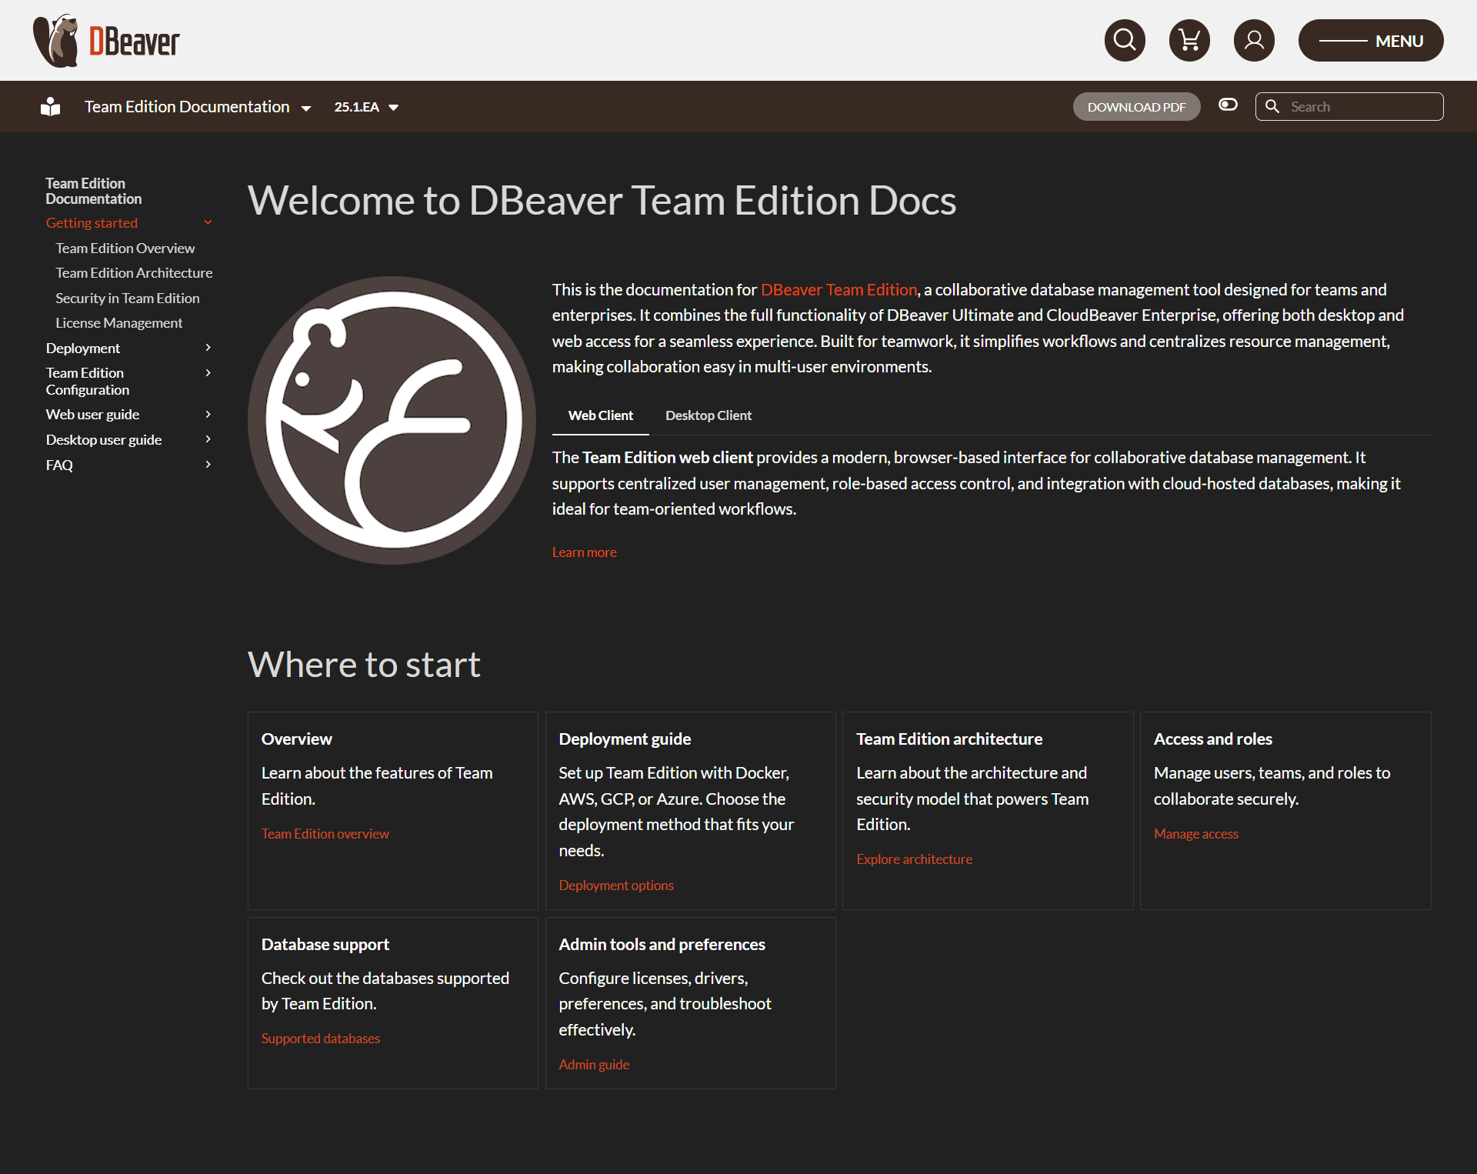The width and height of the screenshot is (1477, 1174).
Task: Switch to the Desktop Client tab
Action: pyautogui.click(x=708, y=415)
